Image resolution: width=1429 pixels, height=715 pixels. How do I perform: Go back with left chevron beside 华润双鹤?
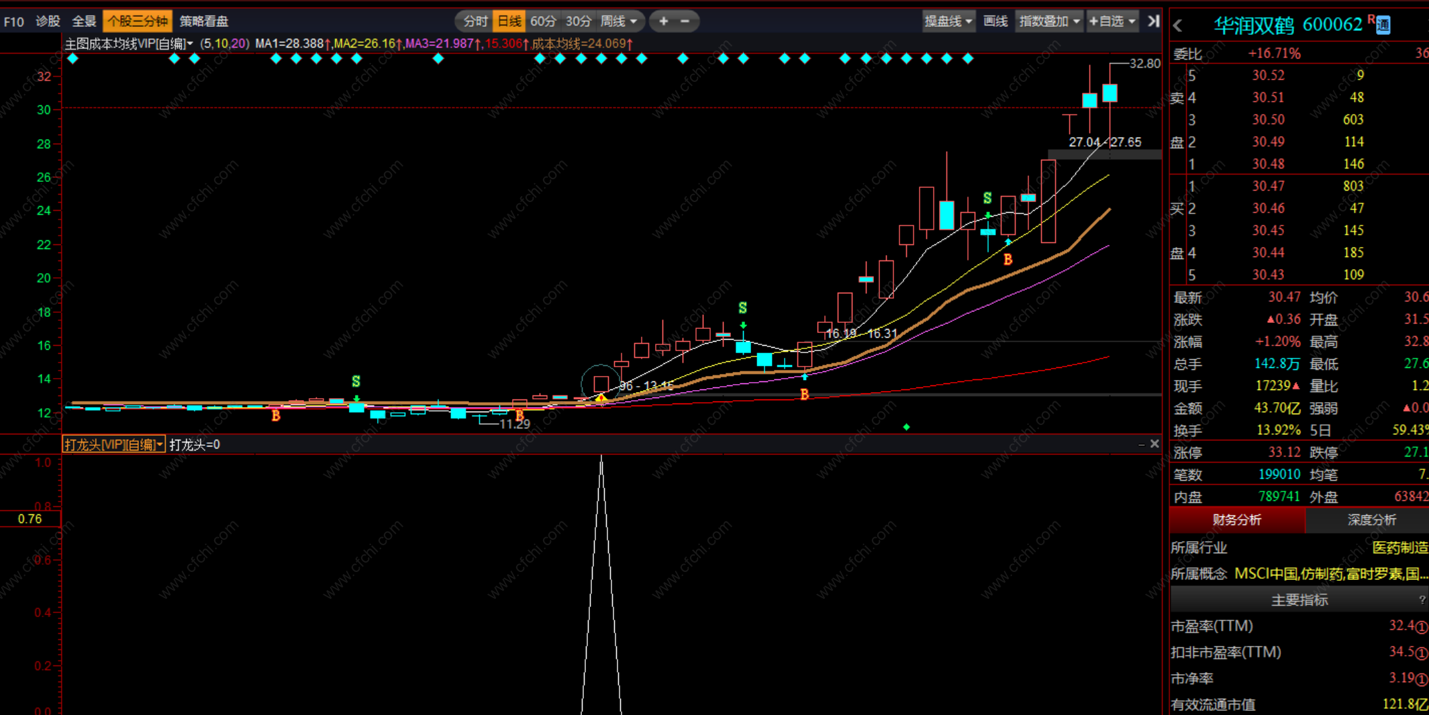click(1178, 26)
